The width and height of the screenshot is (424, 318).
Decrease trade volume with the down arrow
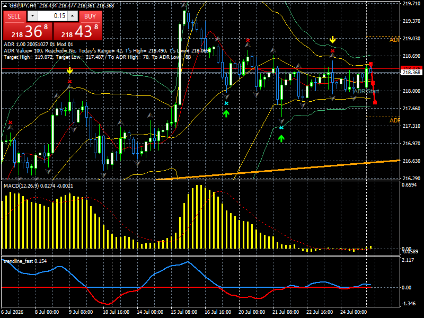32,16
